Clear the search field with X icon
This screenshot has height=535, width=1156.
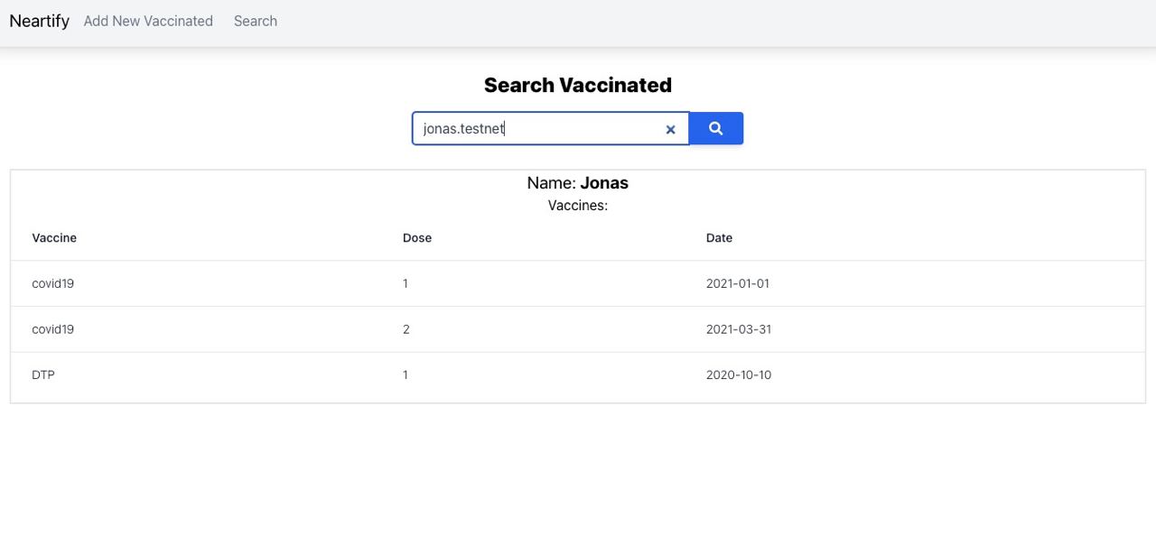[670, 129]
